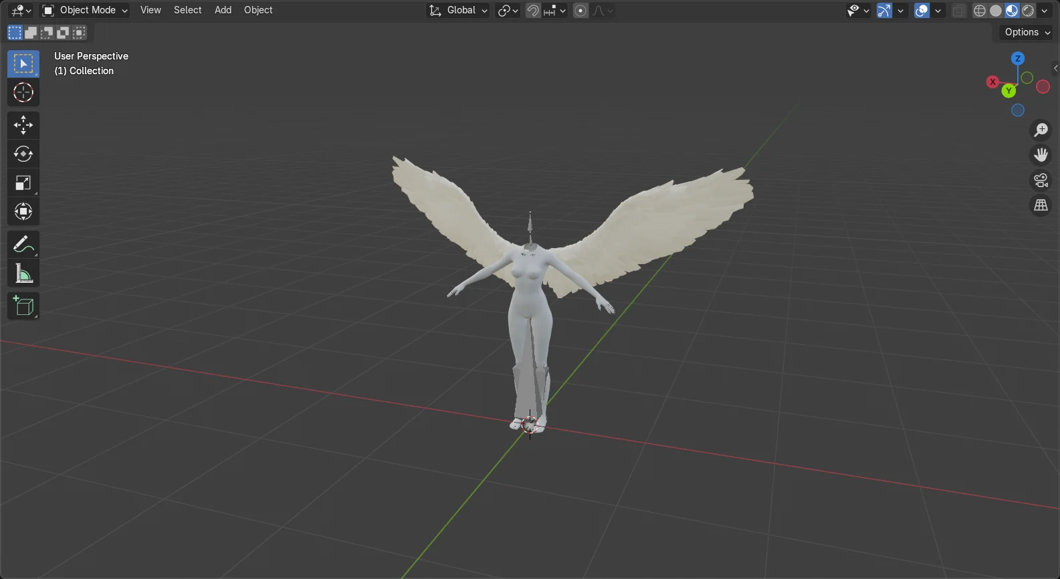Switch viewport shading to Wireframe
This screenshot has height=579, width=1060.
tap(980, 11)
